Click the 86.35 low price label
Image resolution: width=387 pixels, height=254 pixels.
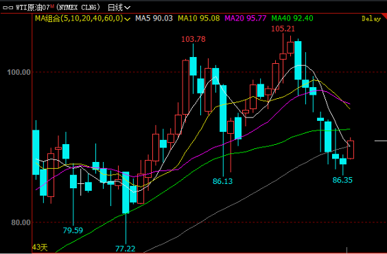click(342, 180)
